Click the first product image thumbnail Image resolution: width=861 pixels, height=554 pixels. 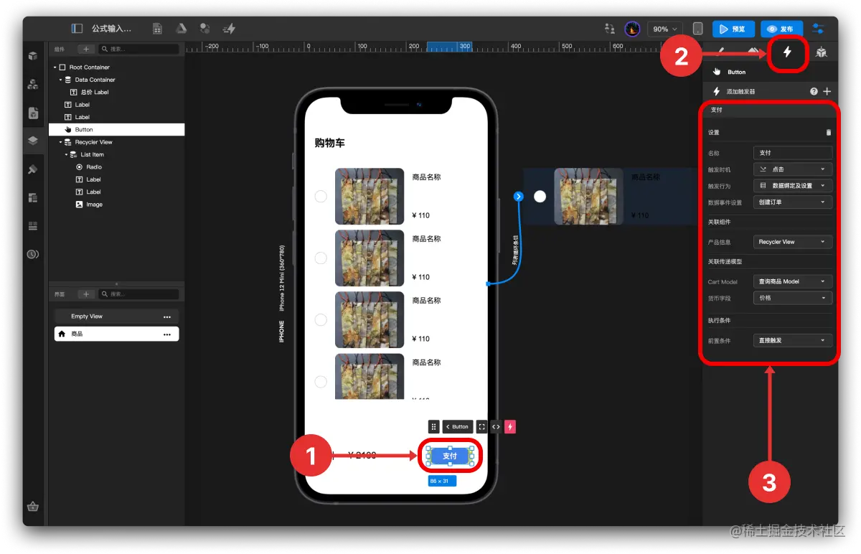pos(370,196)
